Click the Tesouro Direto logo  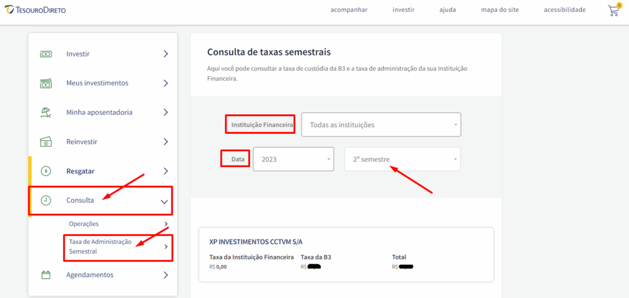[34, 10]
